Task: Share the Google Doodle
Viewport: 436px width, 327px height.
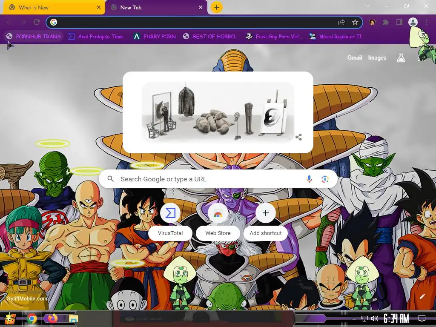Action: 298,137
